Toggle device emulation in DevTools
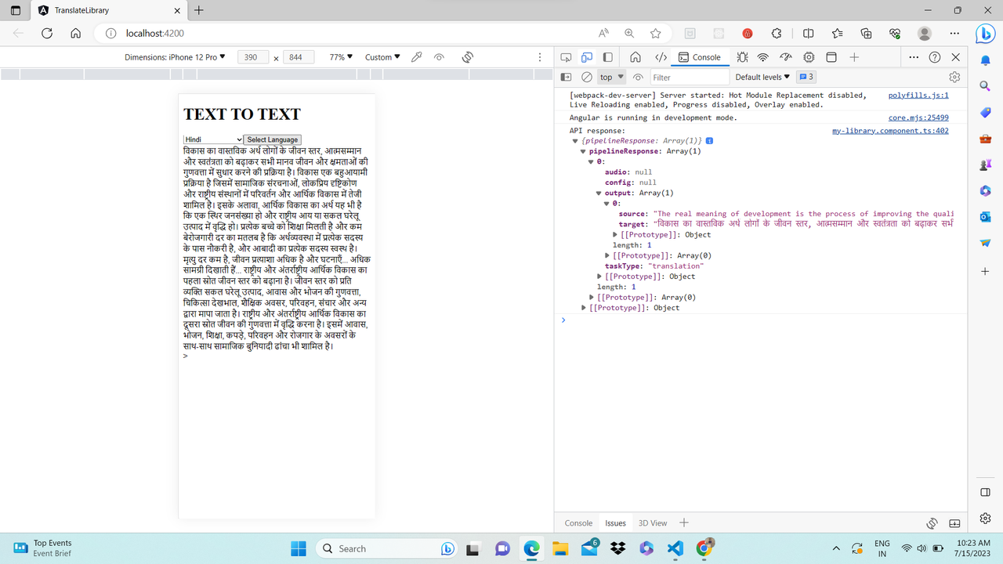Viewport: 1003px width, 564px height. (587, 57)
